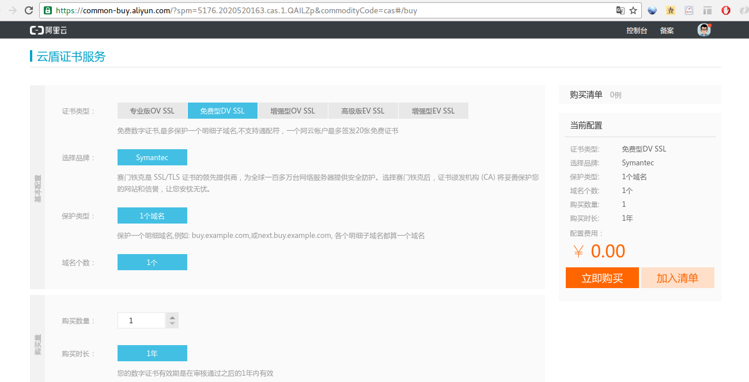Open the panel layout extension icon
The image size is (749, 382).
click(707, 10)
